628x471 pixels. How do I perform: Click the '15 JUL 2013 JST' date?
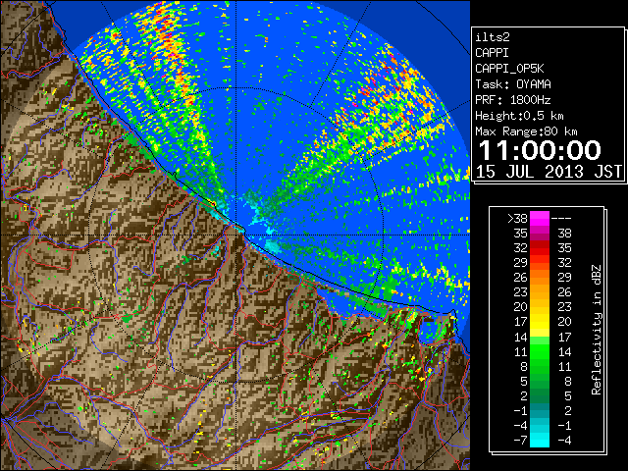click(x=549, y=172)
